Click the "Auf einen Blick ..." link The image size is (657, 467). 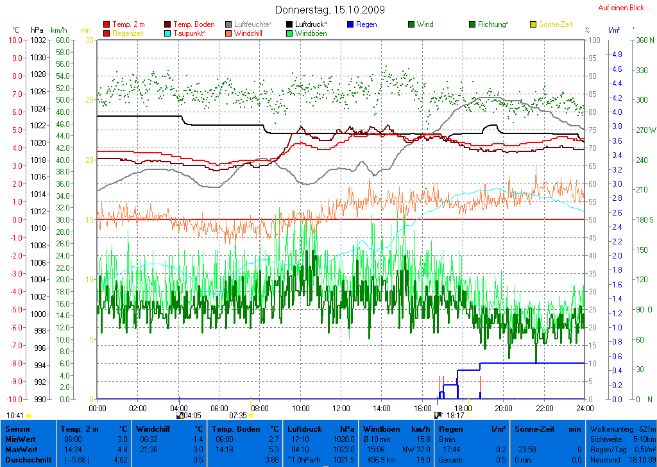pos(621,8)
